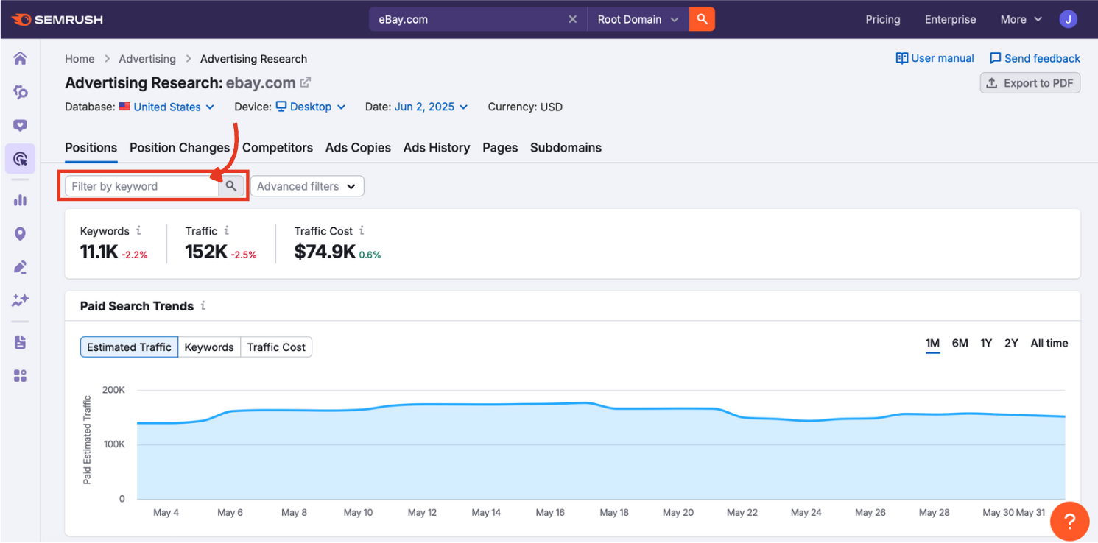This screenshot has width=1098, height=543.
Task: Start the search with the orange magnifier button
Action: (700, 19)
